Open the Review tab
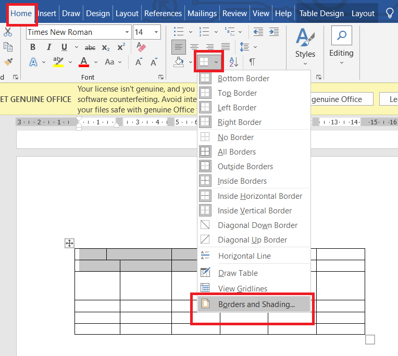 pos(234,13)
